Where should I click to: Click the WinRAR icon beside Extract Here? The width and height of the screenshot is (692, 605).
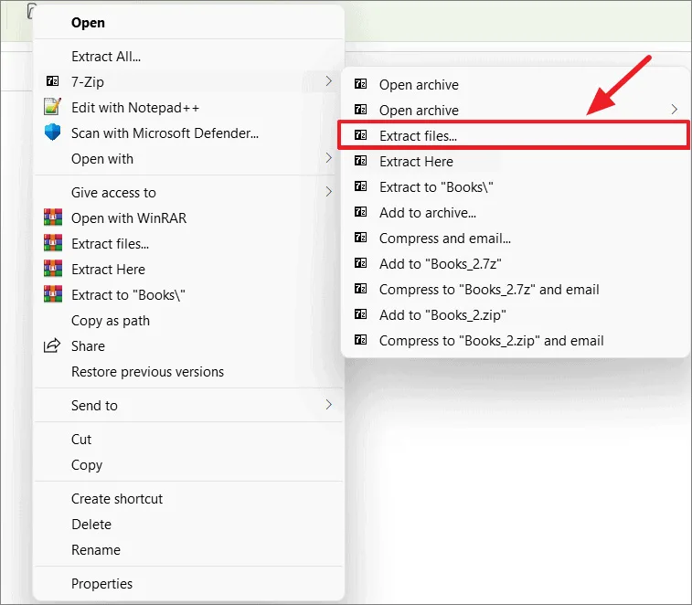(x=52, y=269)
